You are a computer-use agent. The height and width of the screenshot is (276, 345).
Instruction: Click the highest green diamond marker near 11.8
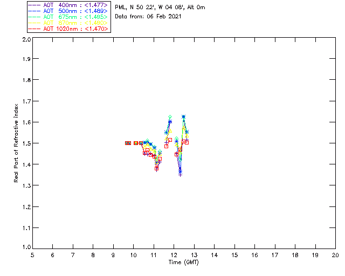click(x=170, y=116)
